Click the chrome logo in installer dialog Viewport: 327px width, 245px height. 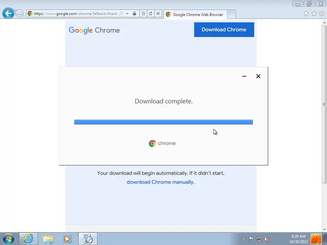(162, 143)
